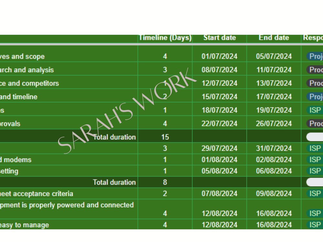Select the Start date column header
Viewport: 323px width, 242px height.
pos(220,38)
